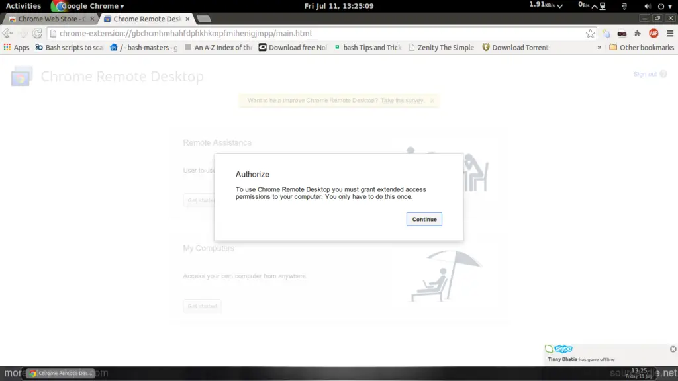
Task: Select the Chrome Remote Desktop taskbar item
Action: (60, 373)
